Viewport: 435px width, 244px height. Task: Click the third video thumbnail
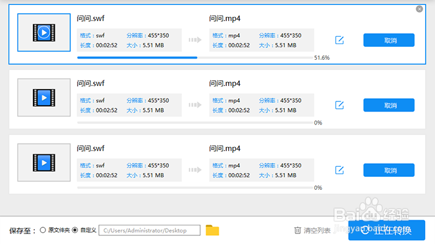(x=44, y=162)
